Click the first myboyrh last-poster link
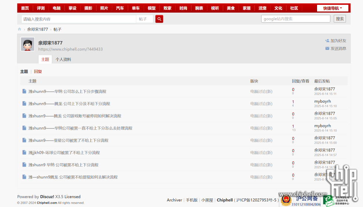The image size is (363, 207). pyautogui.click(x=323, y=101)
